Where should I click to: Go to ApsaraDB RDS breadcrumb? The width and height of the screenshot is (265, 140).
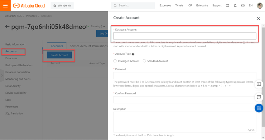(x=13, y=16)
